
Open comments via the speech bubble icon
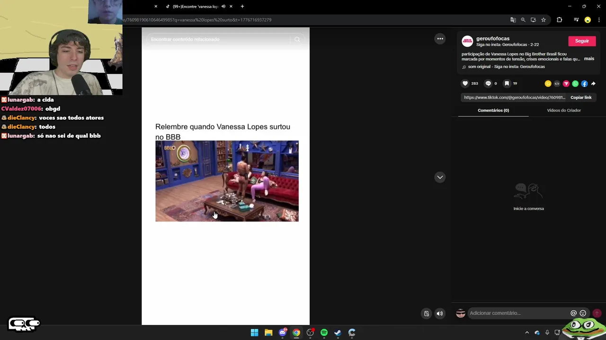pyautogui.click(x=488, y=84)
